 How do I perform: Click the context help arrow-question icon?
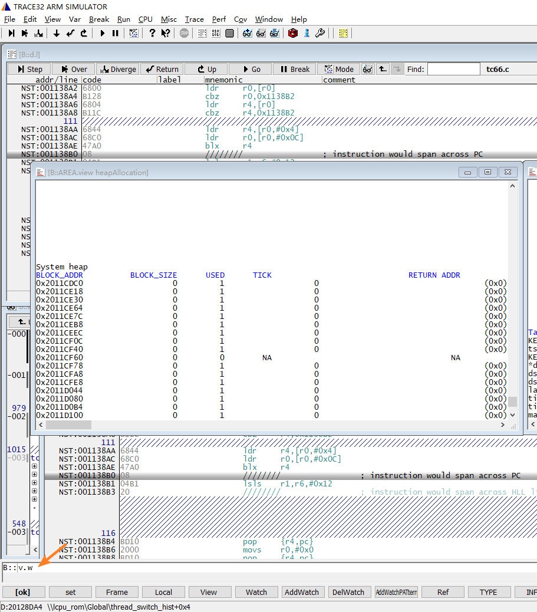[166, 34]
